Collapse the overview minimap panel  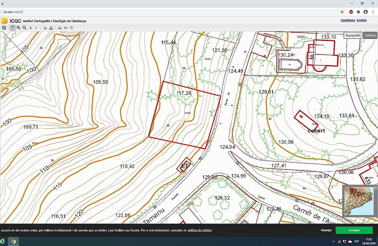point(376,188)
